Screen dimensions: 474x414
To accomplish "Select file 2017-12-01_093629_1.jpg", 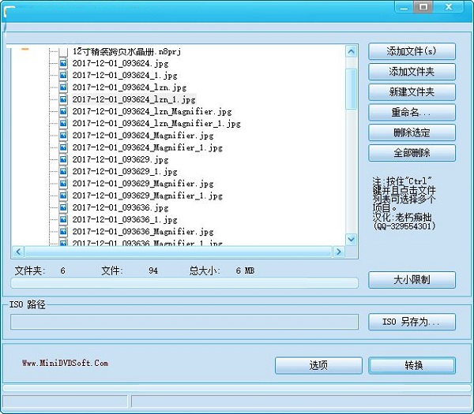I will (x=125, y=171).
